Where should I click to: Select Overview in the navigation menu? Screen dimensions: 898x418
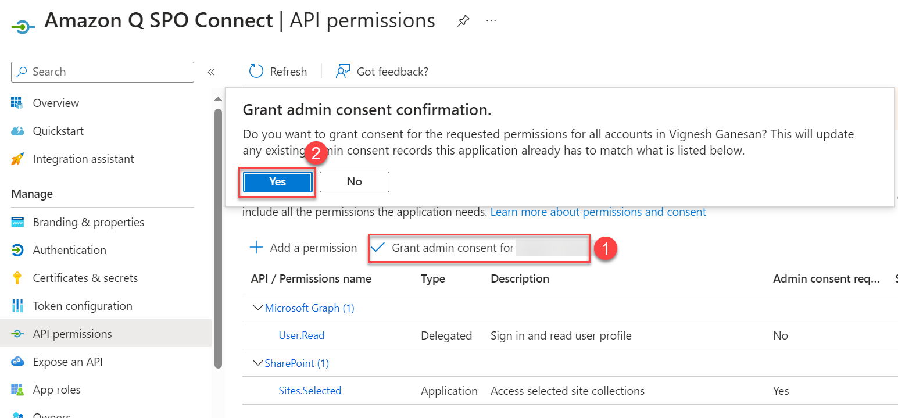click(x=55, y=103)
